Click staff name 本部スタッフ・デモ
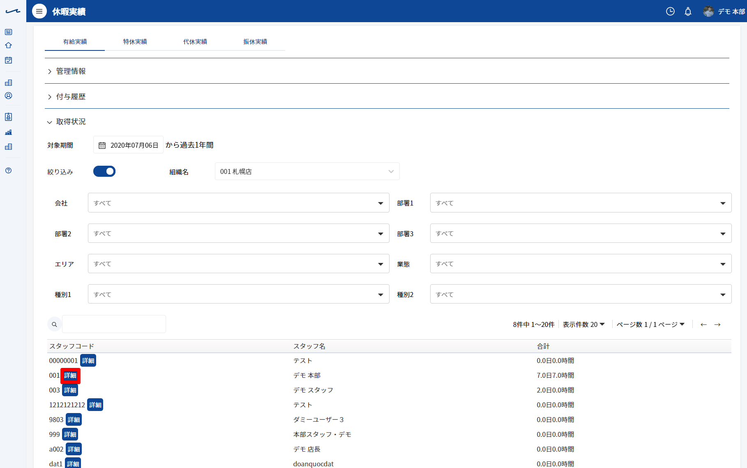 click(322, 434)
